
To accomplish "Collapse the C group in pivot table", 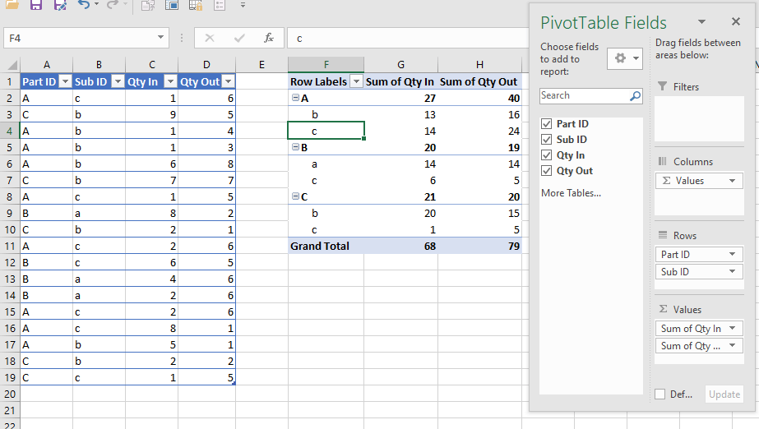I will [295, 196].
